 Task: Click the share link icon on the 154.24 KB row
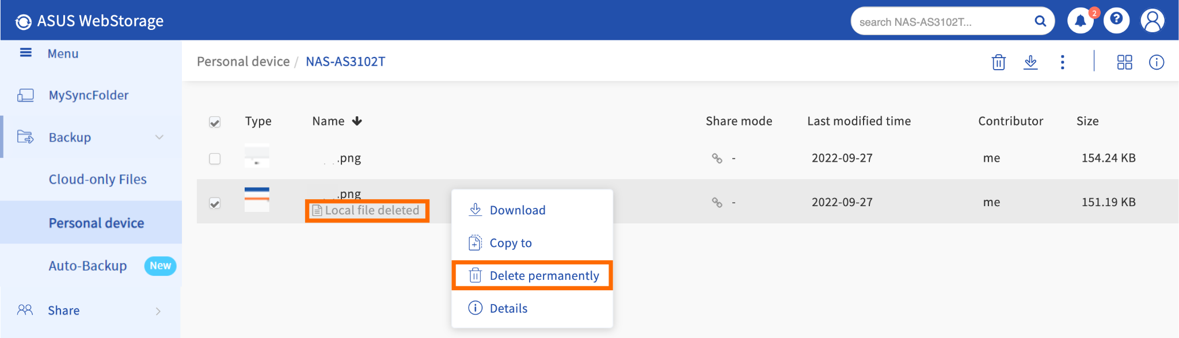click(x=717, y=158)
